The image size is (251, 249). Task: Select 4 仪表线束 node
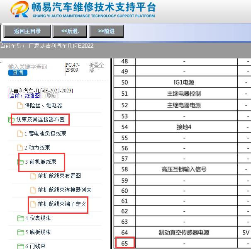click(38, 218)
